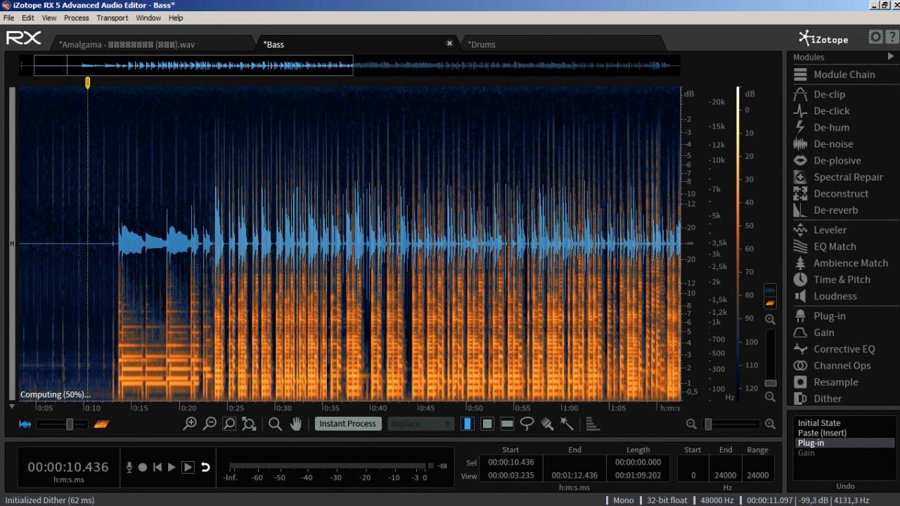Adjust the horizontal time zoom slider
The height and width of the screenshot is (506, 900).
pos(731,424)
